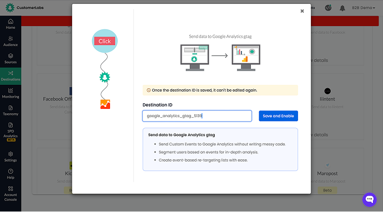
Task: Click the Maropost logo icon
Action: coord(327,165)
